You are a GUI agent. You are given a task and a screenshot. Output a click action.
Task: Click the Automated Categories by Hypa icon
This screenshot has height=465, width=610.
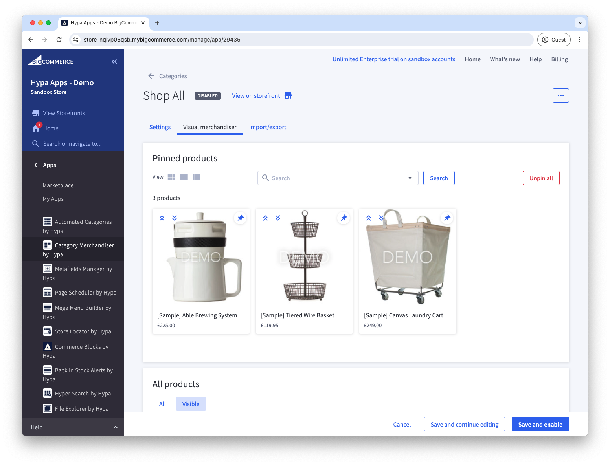point(48,222)
